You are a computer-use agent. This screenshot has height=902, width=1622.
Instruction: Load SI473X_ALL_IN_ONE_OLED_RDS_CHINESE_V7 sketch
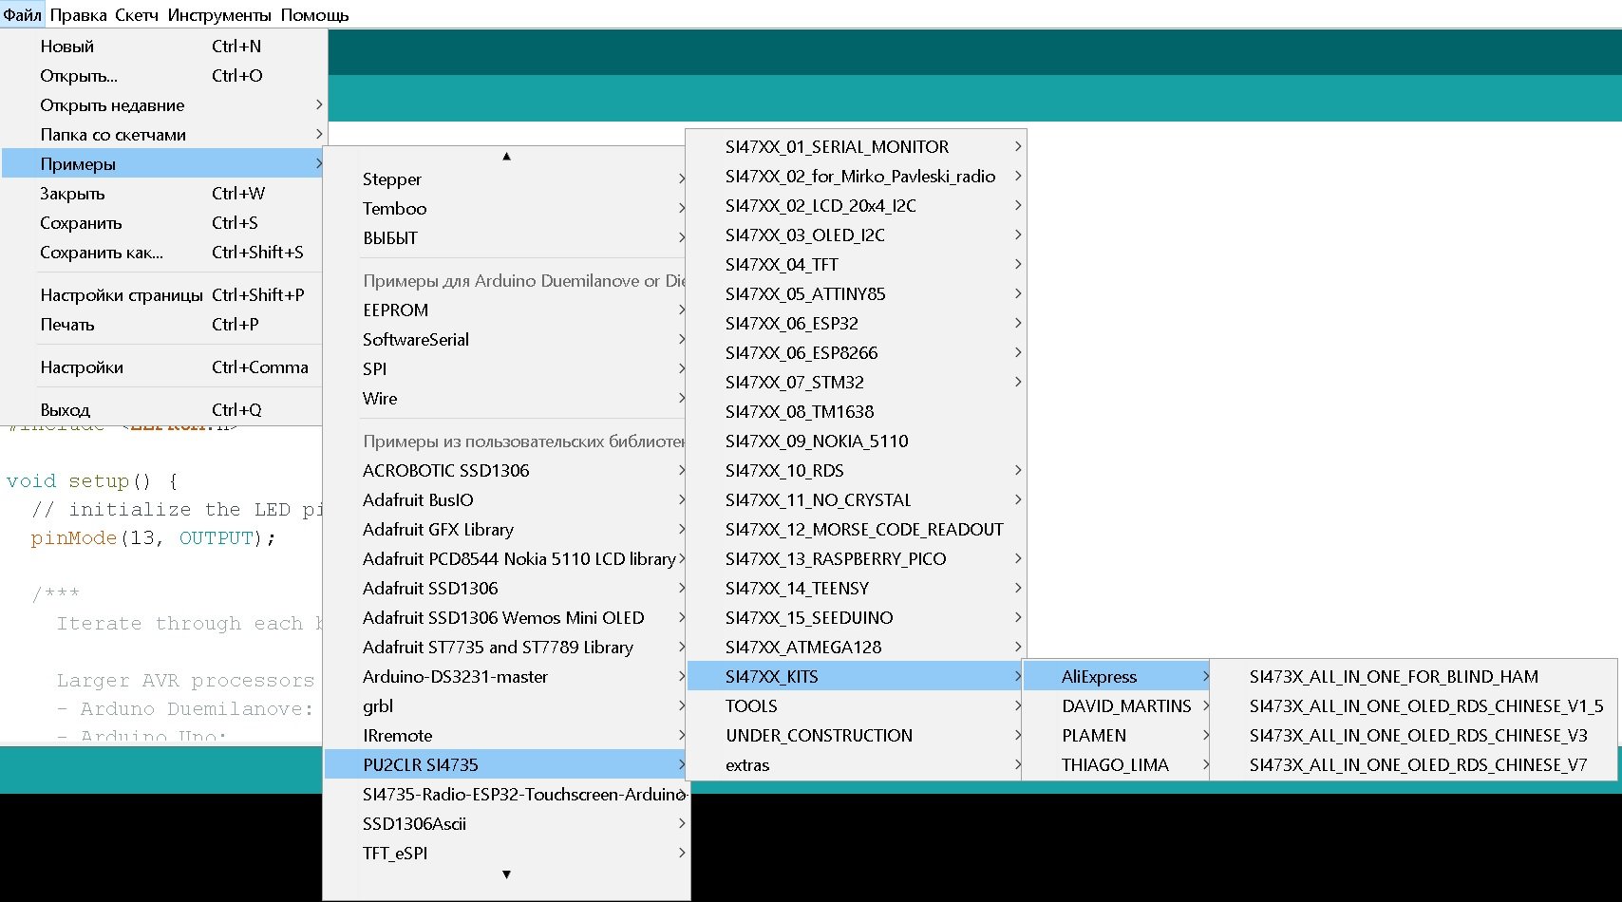tap(1414, 765)
